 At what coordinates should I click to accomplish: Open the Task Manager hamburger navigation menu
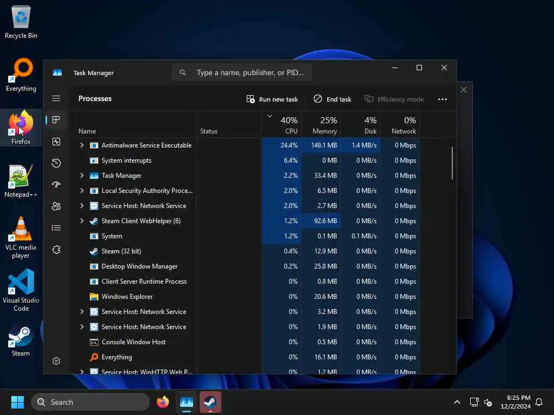pyautogui.click(x=56, y=98)
